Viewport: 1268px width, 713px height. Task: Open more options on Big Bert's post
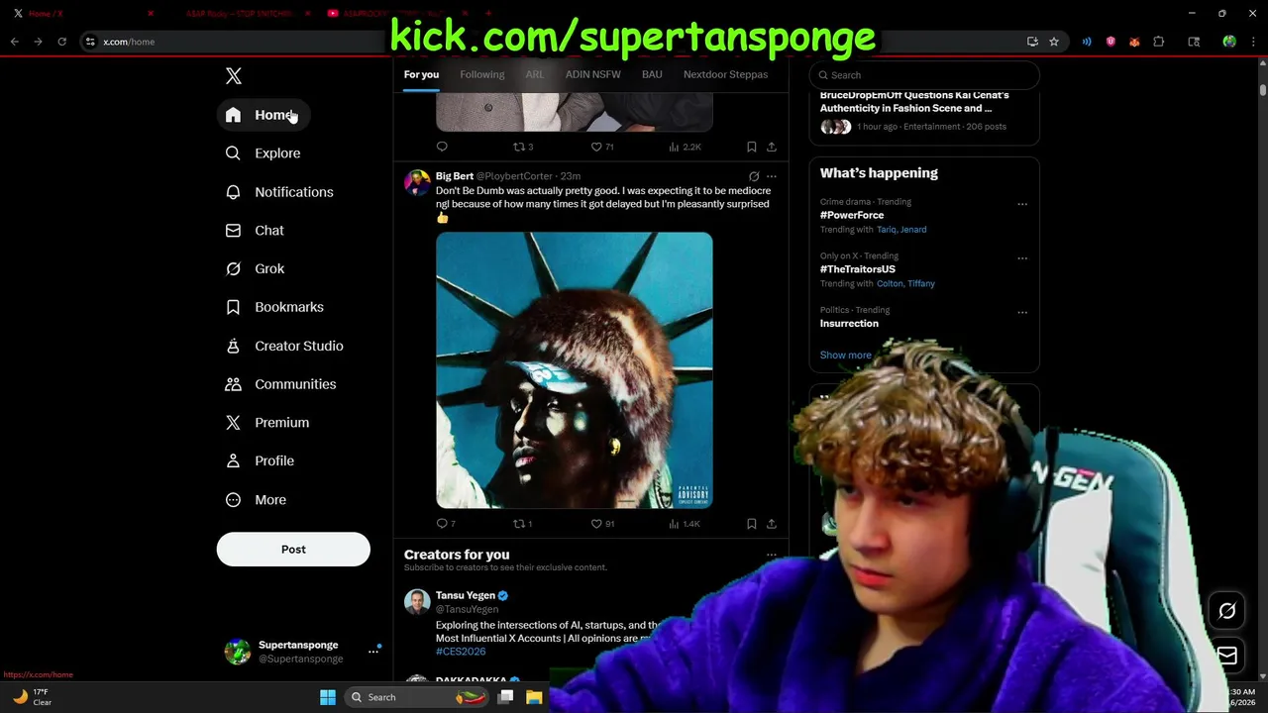[772, 176]
